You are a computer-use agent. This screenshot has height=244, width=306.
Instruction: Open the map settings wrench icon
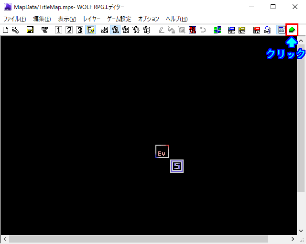click(15, 30)
